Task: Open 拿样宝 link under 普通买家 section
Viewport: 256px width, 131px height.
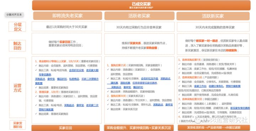Action: [80, 105]
